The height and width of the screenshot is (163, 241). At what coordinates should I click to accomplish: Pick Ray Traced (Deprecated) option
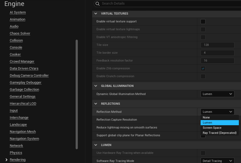(220, 133)
